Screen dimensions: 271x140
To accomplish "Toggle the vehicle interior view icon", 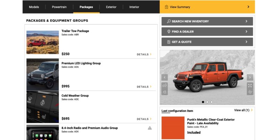I will click(165, 92).
